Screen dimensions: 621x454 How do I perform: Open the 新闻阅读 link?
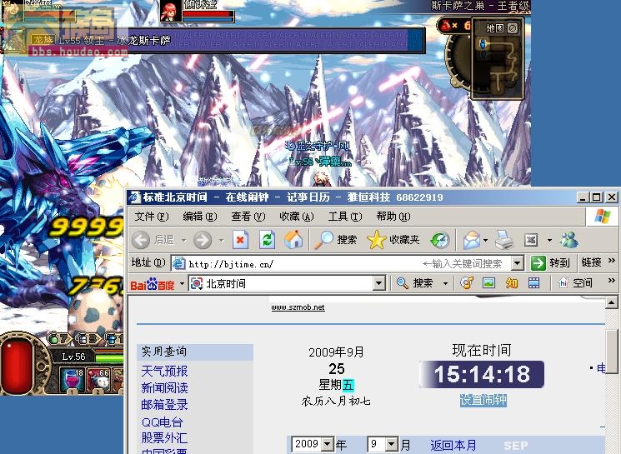click(x=164, y=388)
